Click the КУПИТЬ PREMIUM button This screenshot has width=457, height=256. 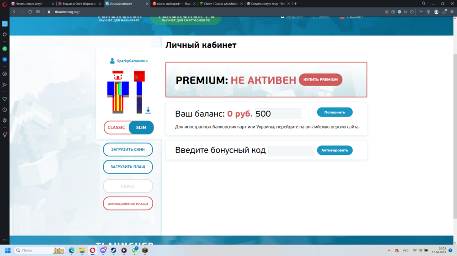click(x=320, y=79)
